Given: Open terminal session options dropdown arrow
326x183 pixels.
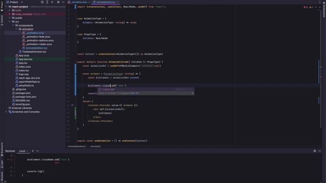Looking at the screenshot, I should [x=38, y=151].
